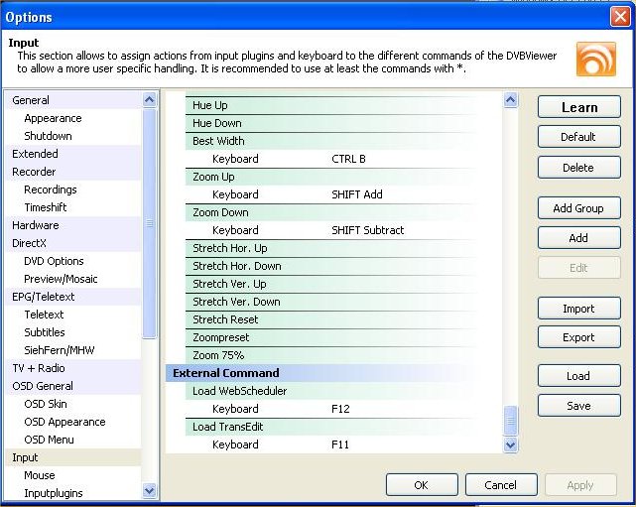The image size is (636, 507).
Task: Export the input settings
Action: [x=578, y=337]
